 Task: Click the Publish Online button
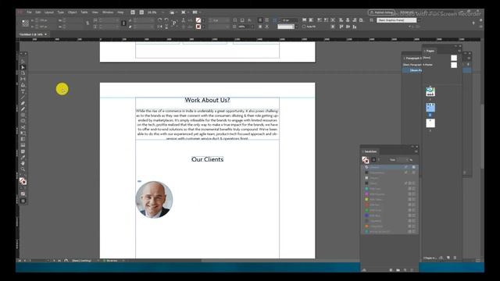tap(381, 12)
